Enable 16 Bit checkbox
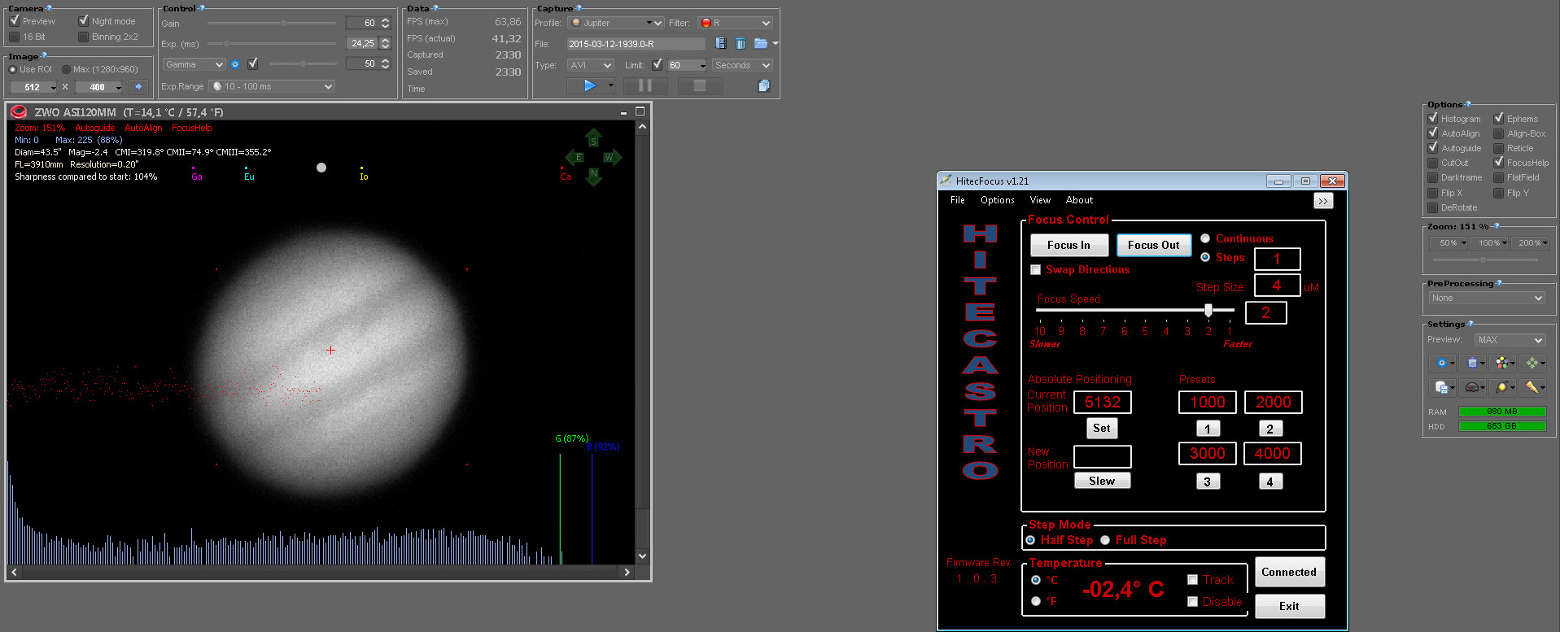The image size is (1560, 632). point(14,37)
